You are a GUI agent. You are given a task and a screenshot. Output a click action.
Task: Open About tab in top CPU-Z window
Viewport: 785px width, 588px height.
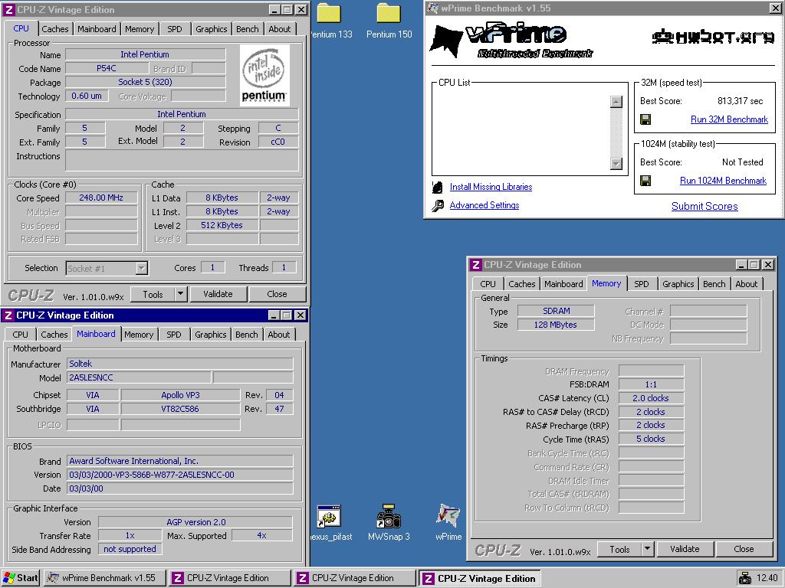[279, 29]
